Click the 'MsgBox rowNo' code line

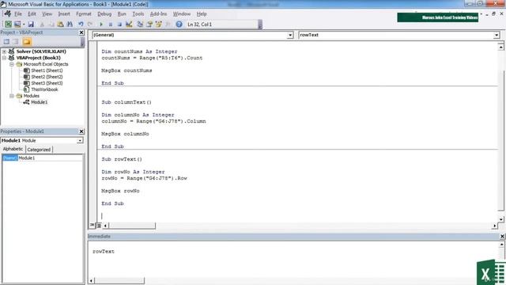point(120,191)
